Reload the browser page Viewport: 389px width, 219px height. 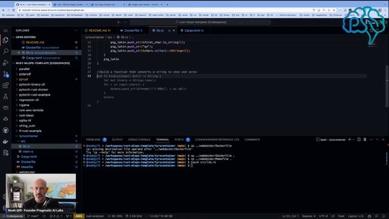tap(13, 10)
